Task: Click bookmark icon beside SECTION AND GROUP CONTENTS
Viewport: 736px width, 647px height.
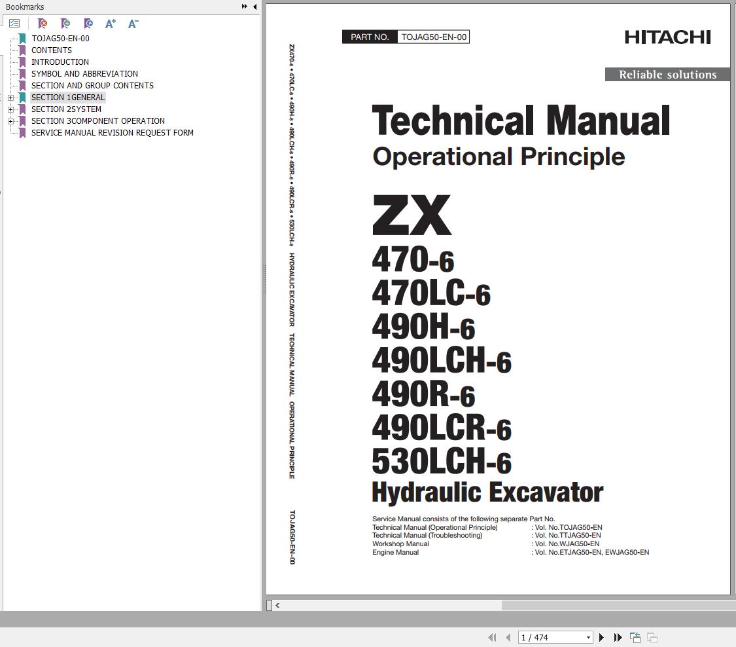Action: coord(22,86)
